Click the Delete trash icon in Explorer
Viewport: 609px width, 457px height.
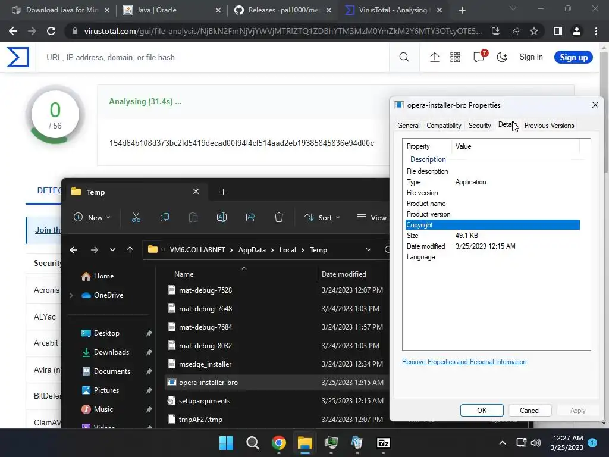pyautogui.click(x=279, y=217)
